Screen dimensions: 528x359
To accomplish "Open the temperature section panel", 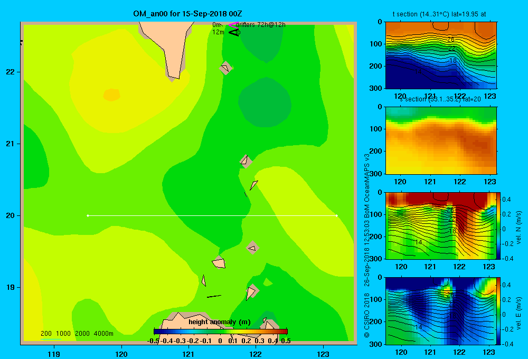I will click(441, 55).
